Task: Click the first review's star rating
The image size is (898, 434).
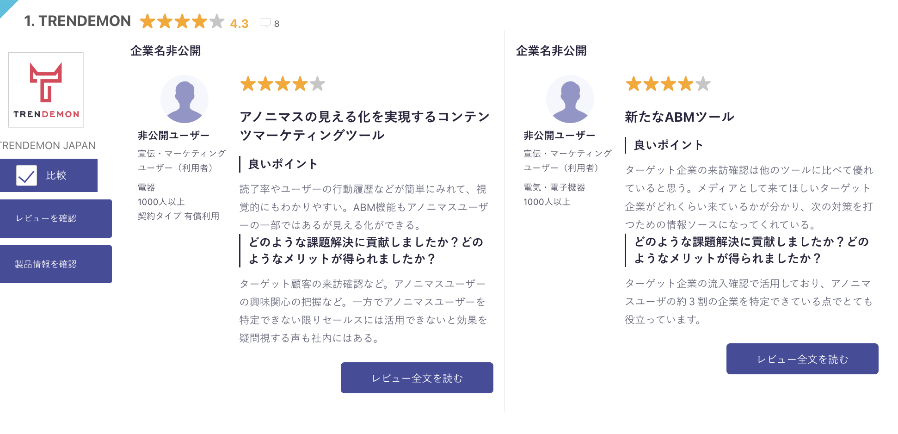Action: [x=283, y=84]
